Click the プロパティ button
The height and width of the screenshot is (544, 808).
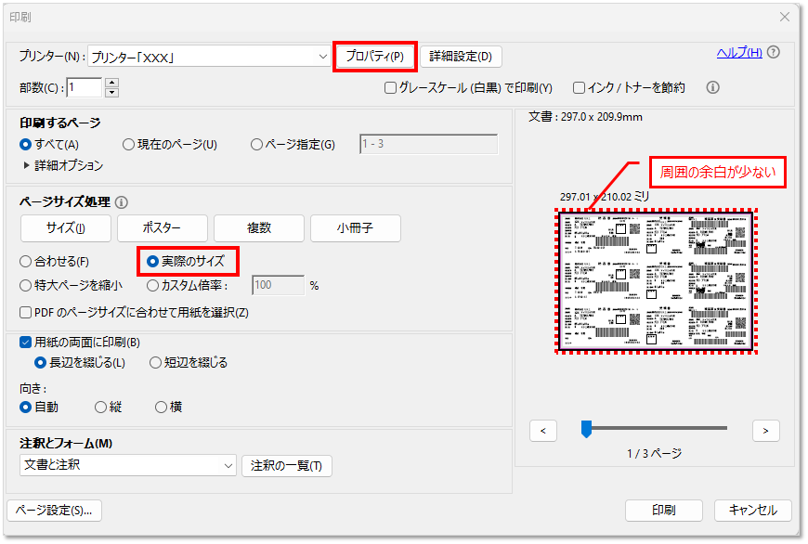point(374,57)
